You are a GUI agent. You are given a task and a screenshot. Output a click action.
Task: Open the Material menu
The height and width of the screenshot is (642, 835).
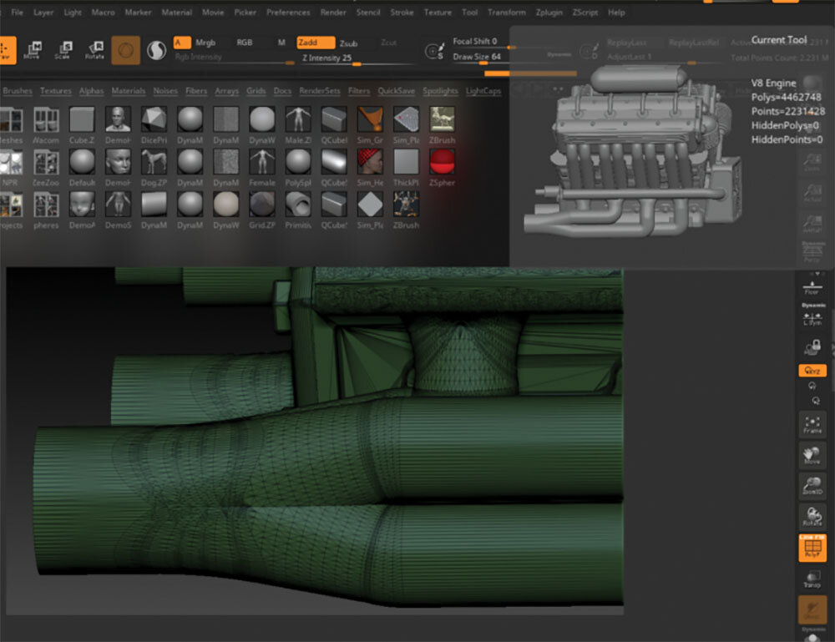click(x=176, y=13)
